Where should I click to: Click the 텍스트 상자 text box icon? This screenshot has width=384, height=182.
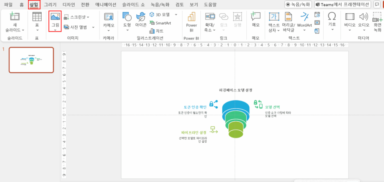pos(274,16)
